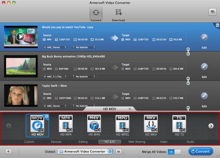Toggle Merge All Videos switch
220x158 pixels.
[175, 151]
